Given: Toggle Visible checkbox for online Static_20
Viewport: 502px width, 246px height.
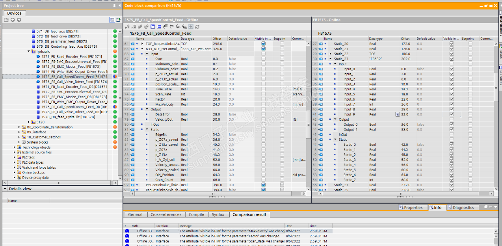Looking at the screenshot, I should tap(452, 44).
